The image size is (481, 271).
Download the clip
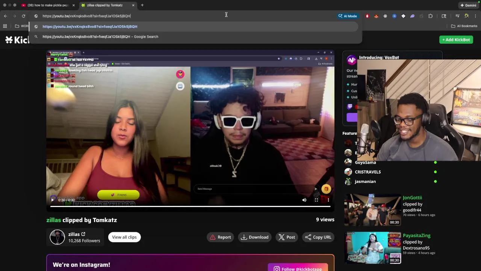pyautogui.click(x=255, y=237)
